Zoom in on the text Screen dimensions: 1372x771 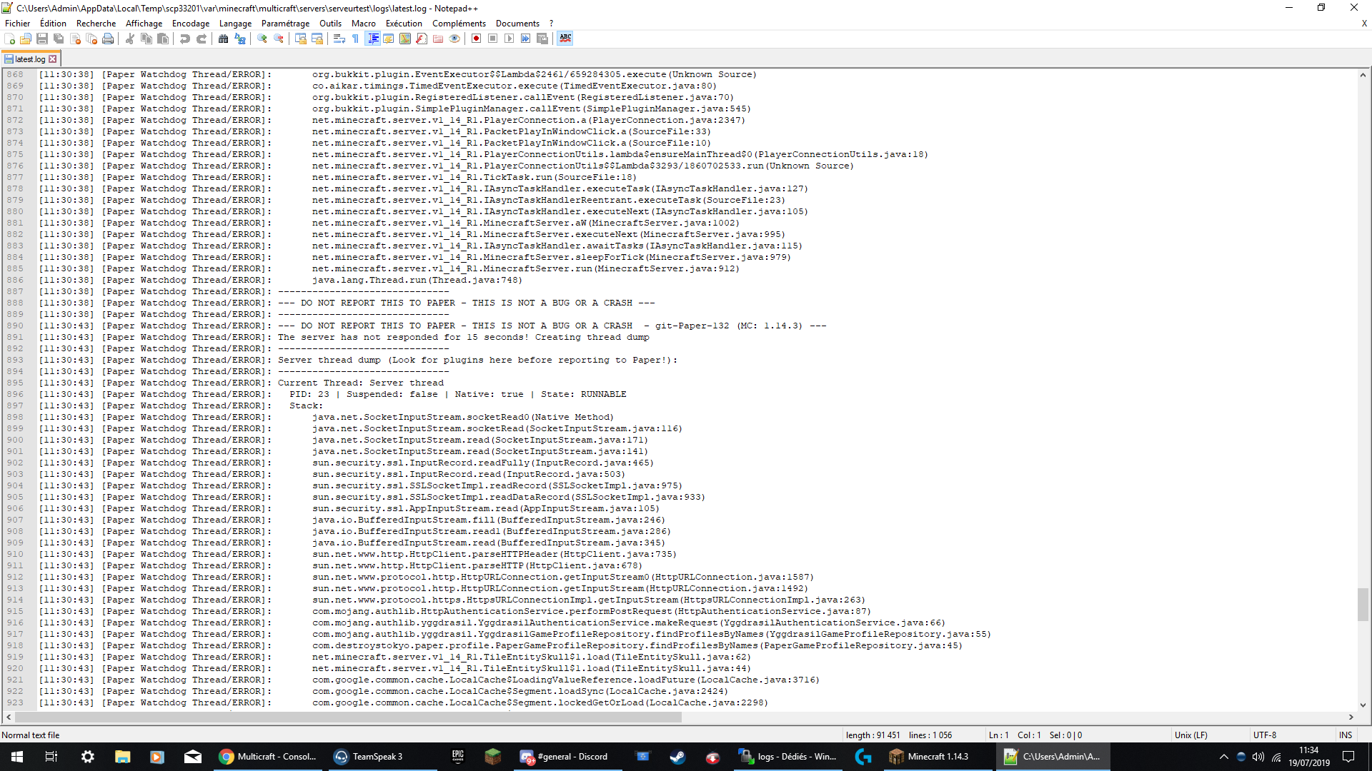(262, 39)
